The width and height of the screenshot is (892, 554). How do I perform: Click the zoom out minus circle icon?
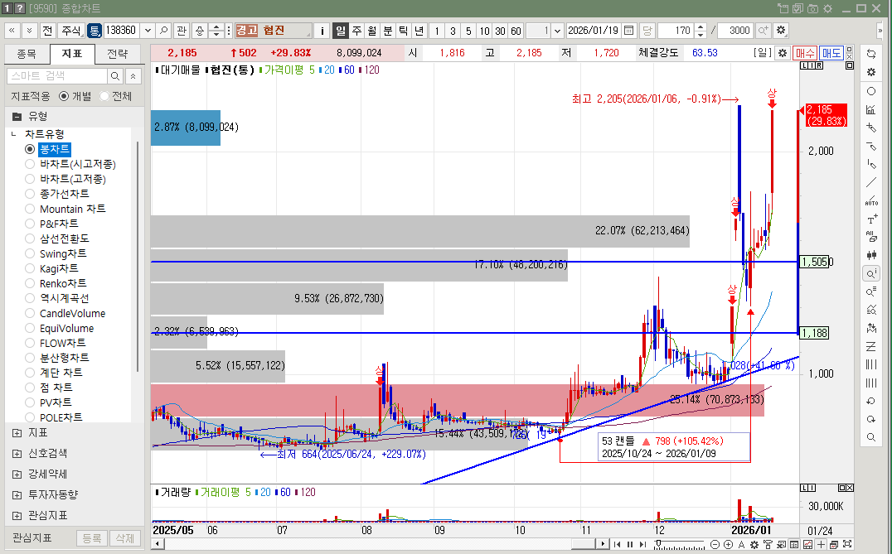[715, 544]
